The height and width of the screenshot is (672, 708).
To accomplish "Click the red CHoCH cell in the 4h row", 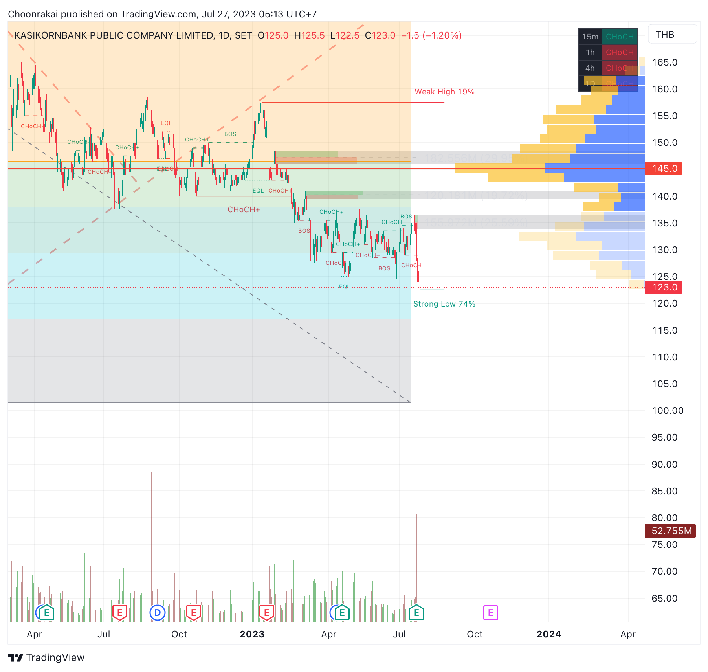I will (620, 68).
